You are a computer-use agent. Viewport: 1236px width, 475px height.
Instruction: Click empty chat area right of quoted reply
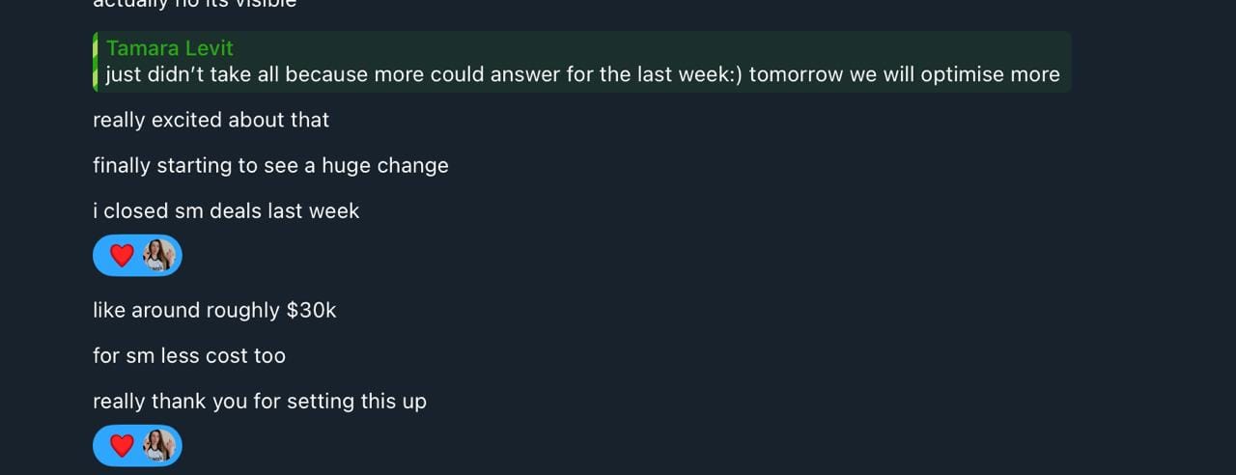click(1149, 62)
